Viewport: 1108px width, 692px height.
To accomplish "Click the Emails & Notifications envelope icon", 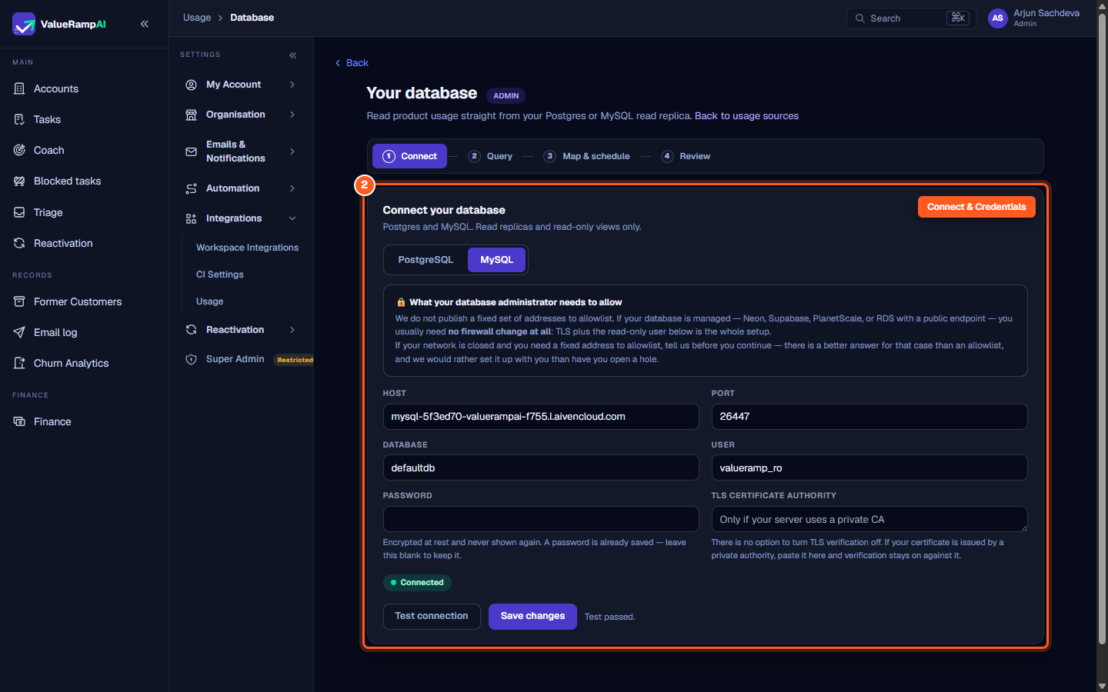I will tap(191, 151).
